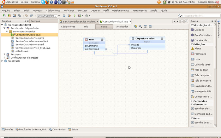Open the Refatorar menu
The width and height of the screenshot is (221, 138).
click(69, 10)
